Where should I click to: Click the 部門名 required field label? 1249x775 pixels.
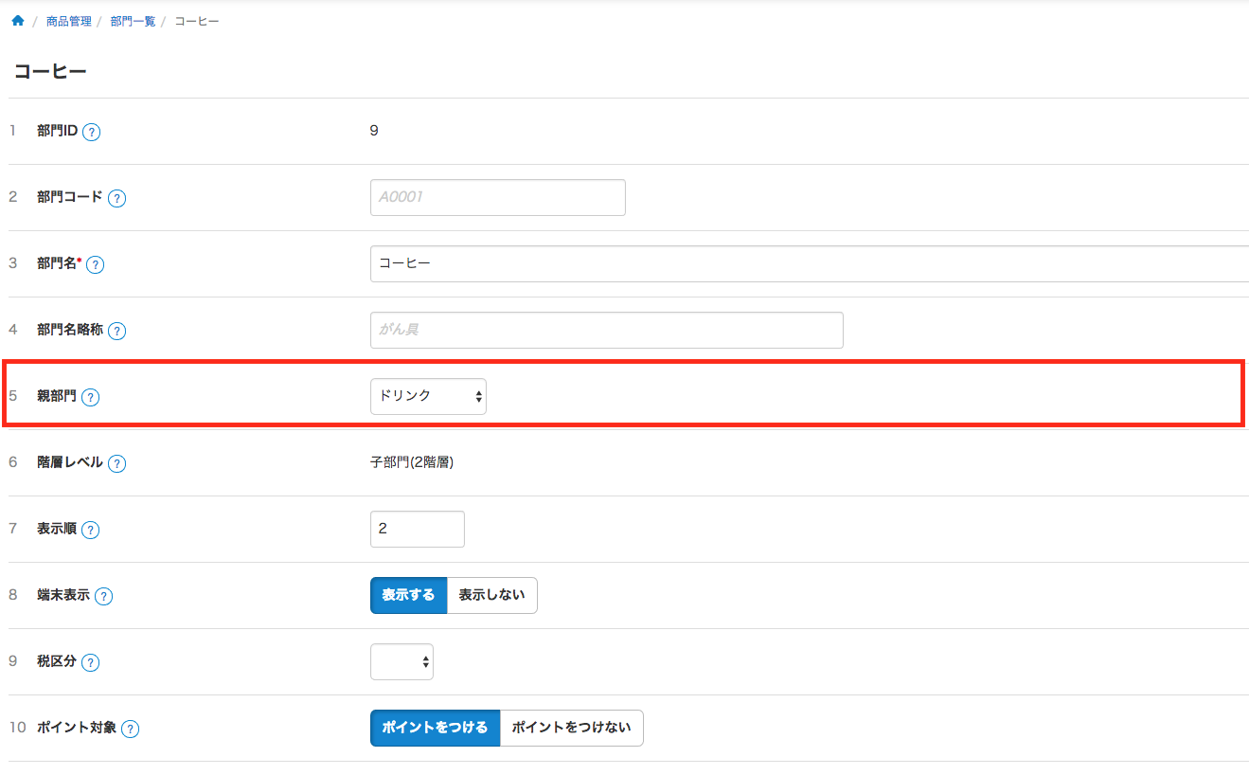coord(60,263)
